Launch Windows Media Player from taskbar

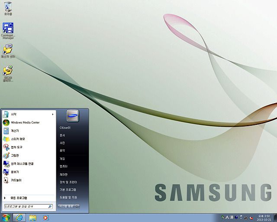(x=45, y=218)
